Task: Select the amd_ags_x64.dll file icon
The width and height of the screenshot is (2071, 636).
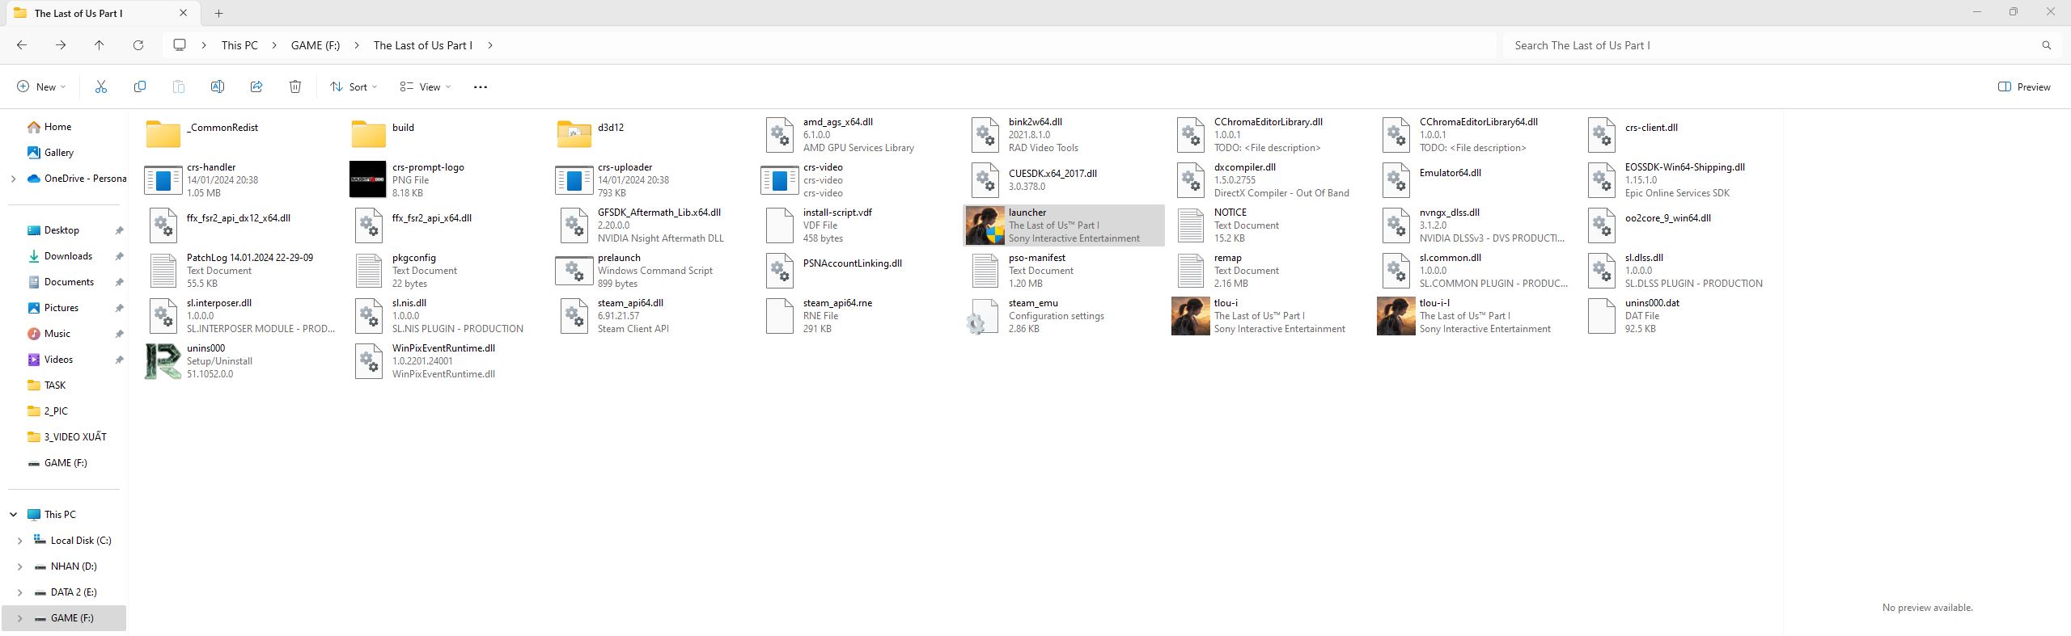Action: (779, 135)
